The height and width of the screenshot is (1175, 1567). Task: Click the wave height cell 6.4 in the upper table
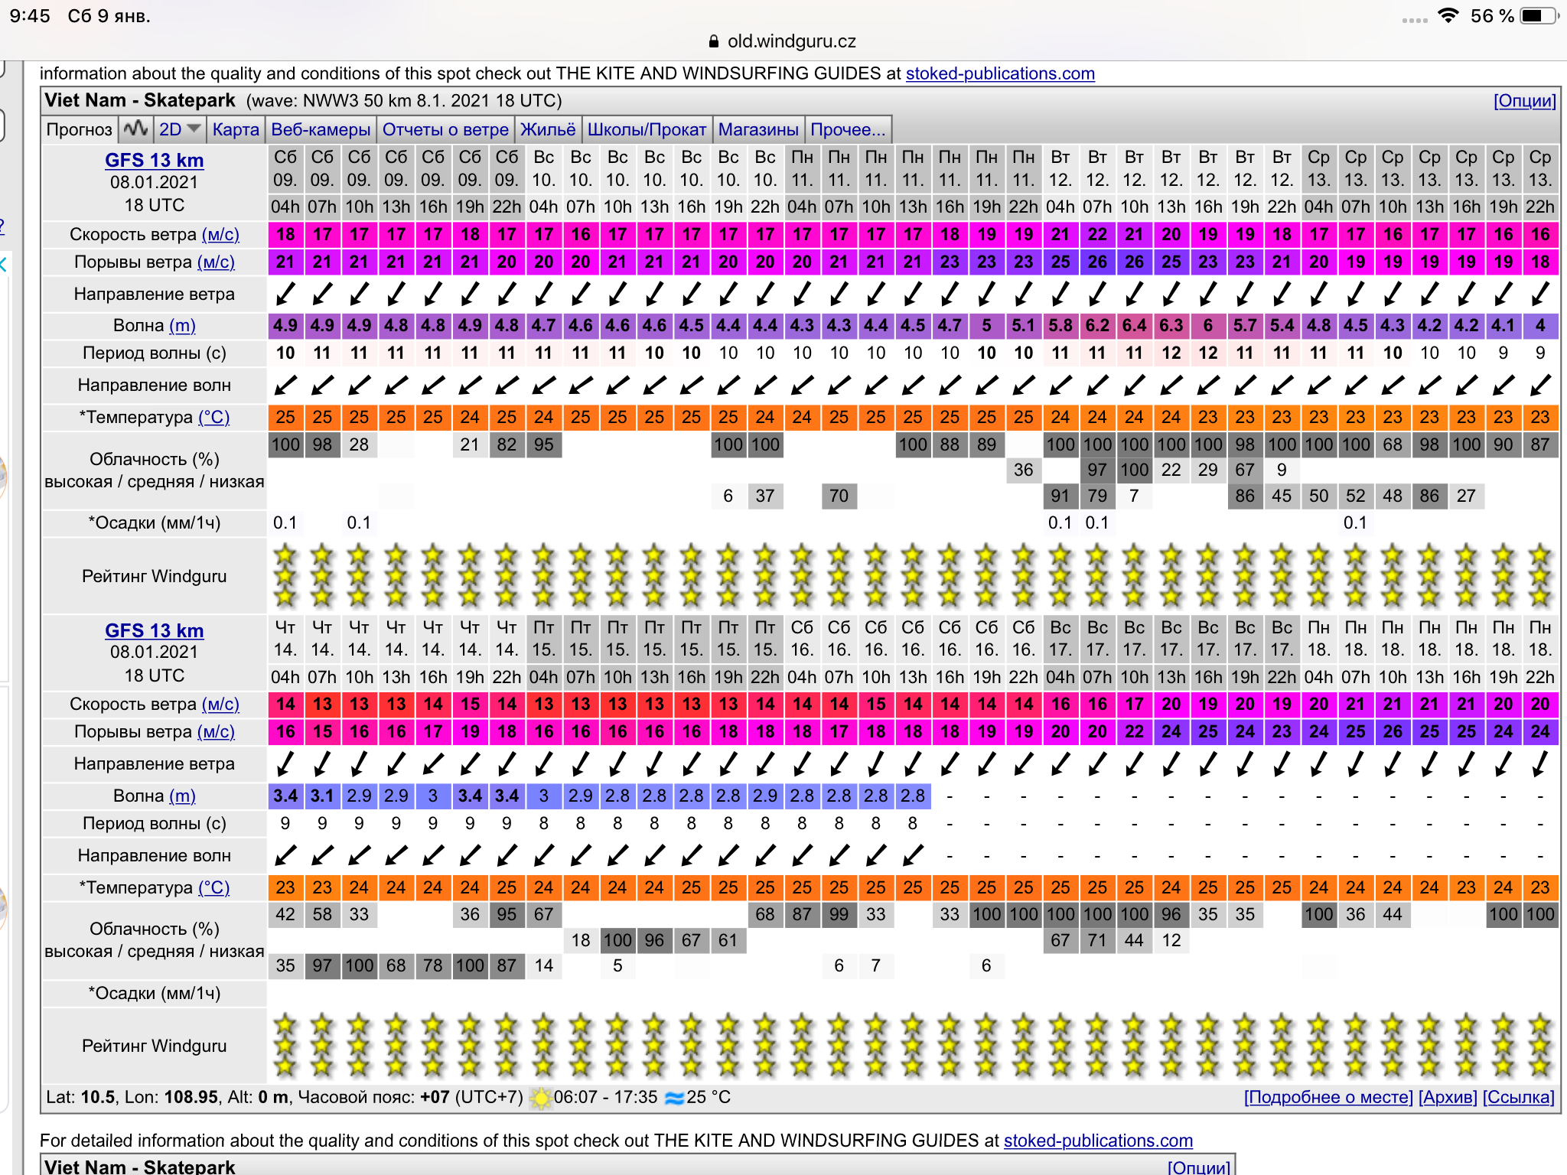click(x=1134, y=325)
